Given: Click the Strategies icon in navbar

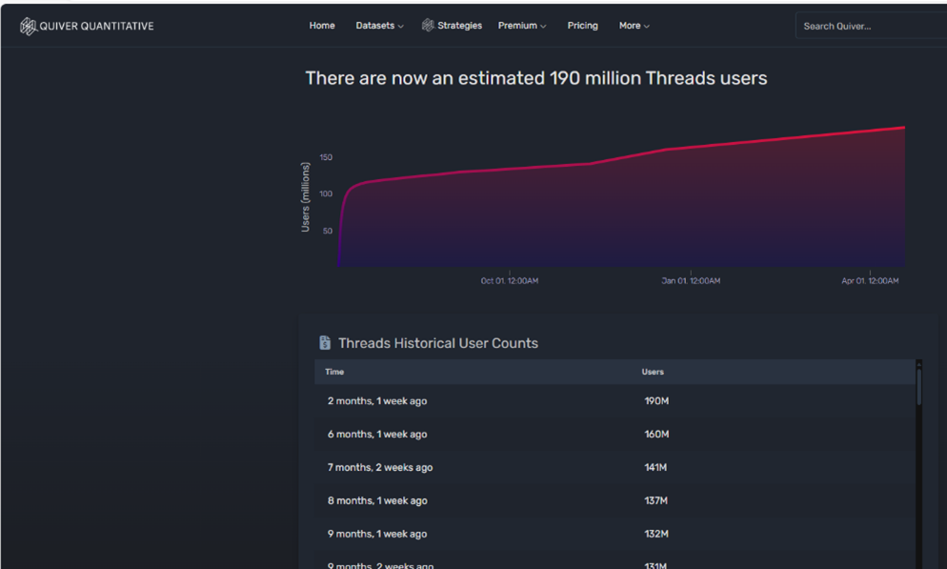Looking at the screenshot, I should (428, 25).
